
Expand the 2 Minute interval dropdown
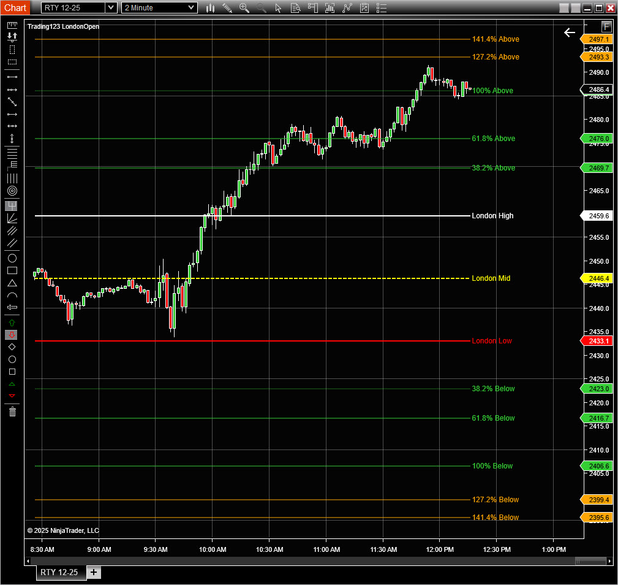click(x=191, y=8)
